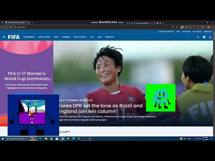Open Bandicam recorder from taskbar

click(x=90, y=139)
